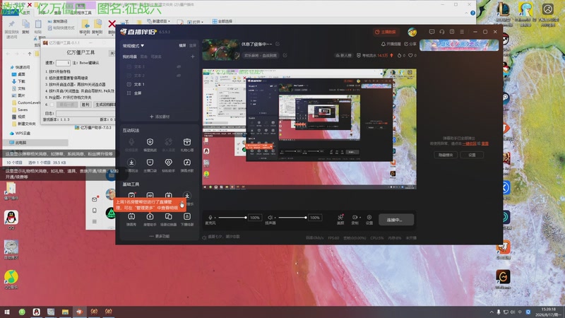Click the 胜利 button in 亿万僵尸工具
The width and height of the screenshot is (565, 318).
pyautogui.click(x=85, y=105)
